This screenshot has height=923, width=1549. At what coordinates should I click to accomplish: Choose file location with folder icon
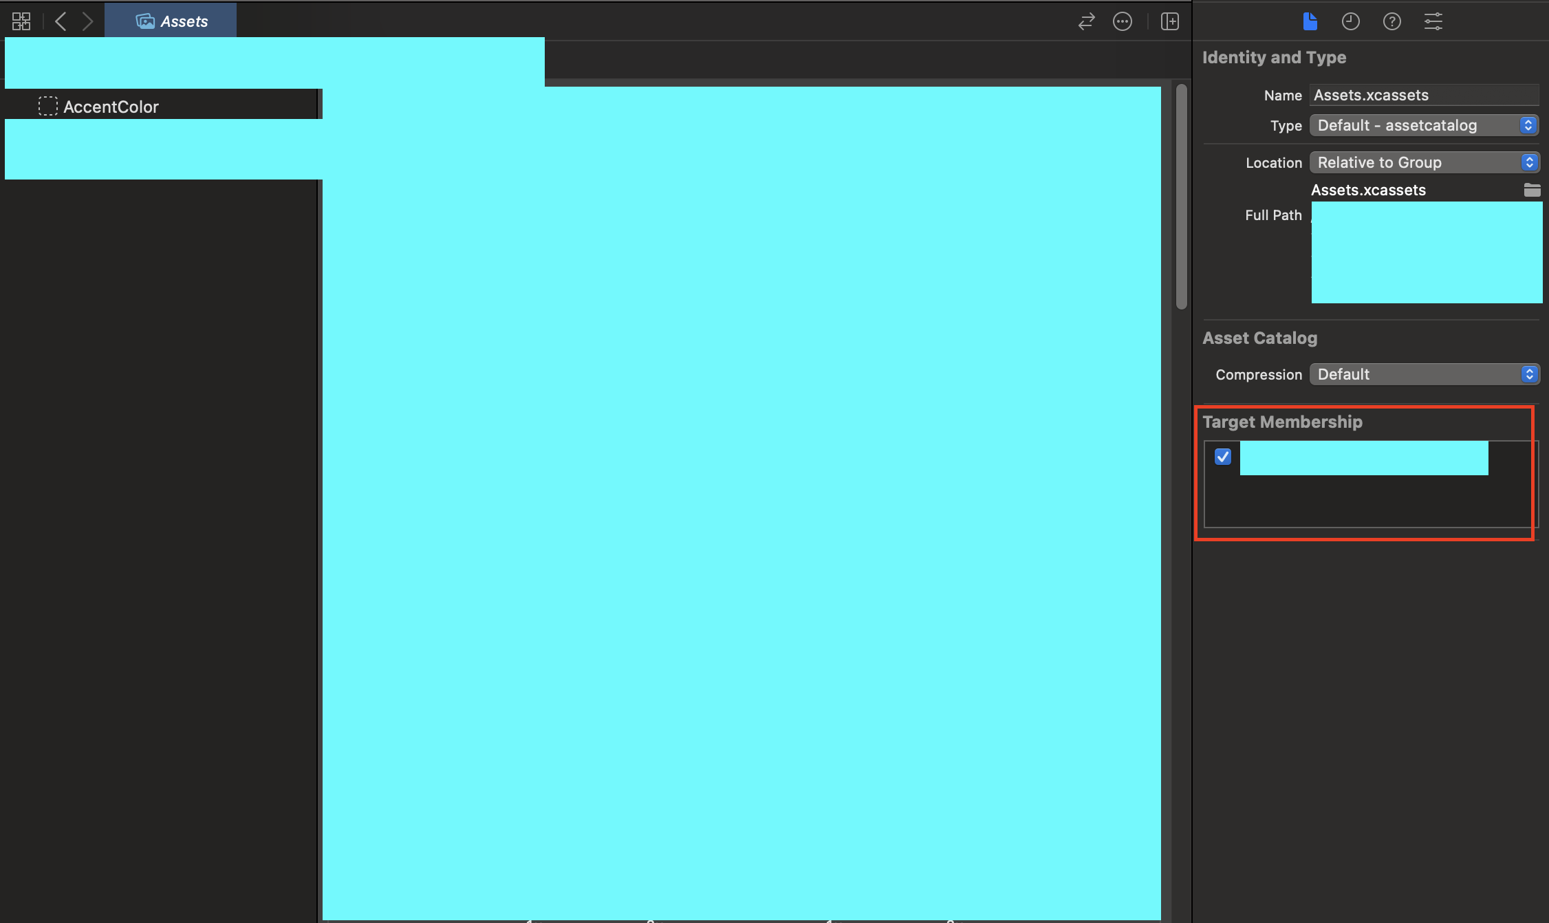[1532, 190]
